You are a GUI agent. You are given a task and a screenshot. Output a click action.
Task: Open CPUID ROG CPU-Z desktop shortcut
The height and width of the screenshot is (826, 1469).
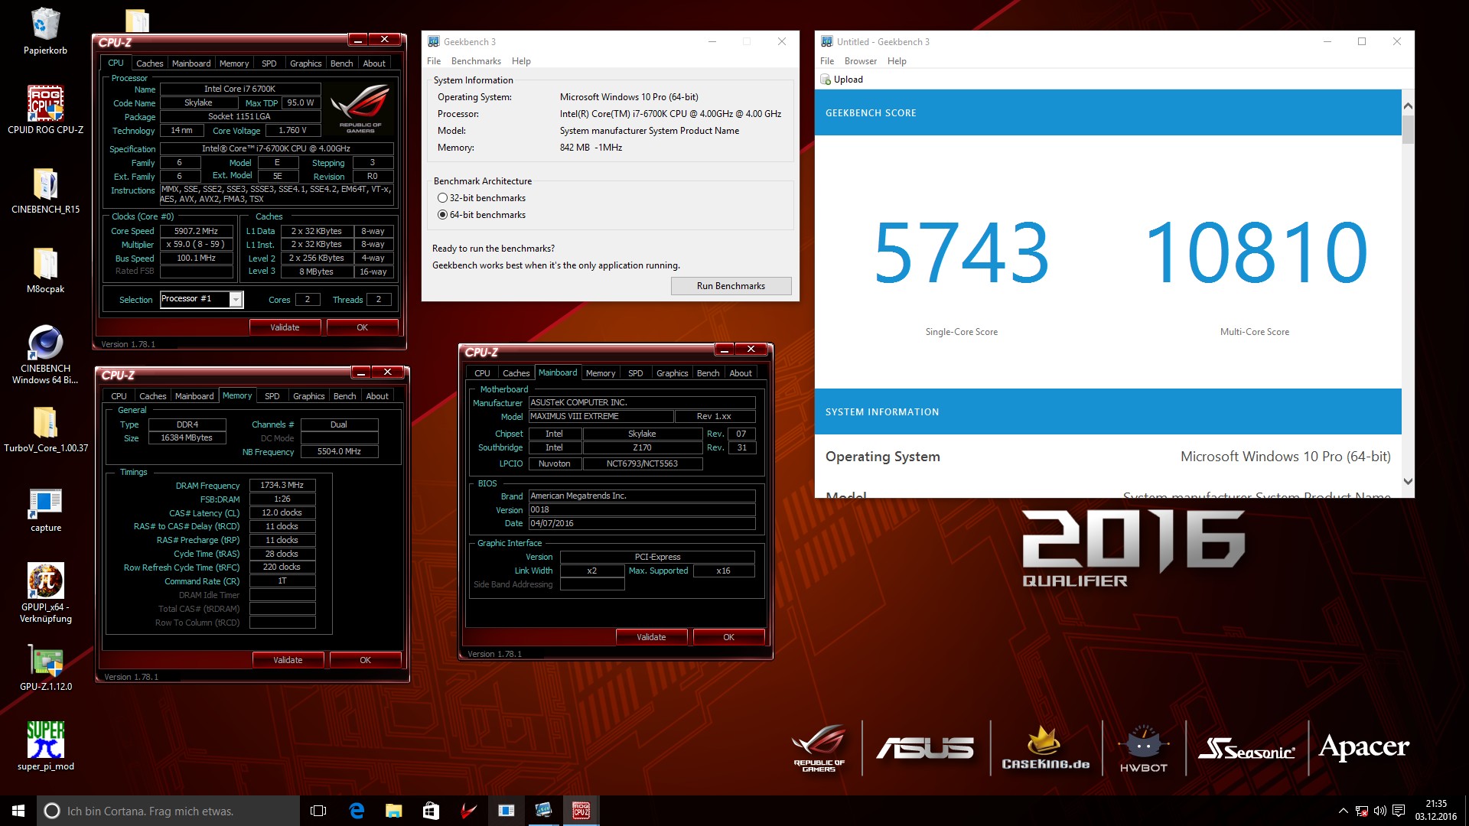45,109
